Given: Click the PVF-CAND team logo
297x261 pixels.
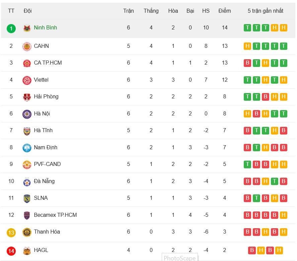Looking at the screenshot, I should [x=26, y=164].
